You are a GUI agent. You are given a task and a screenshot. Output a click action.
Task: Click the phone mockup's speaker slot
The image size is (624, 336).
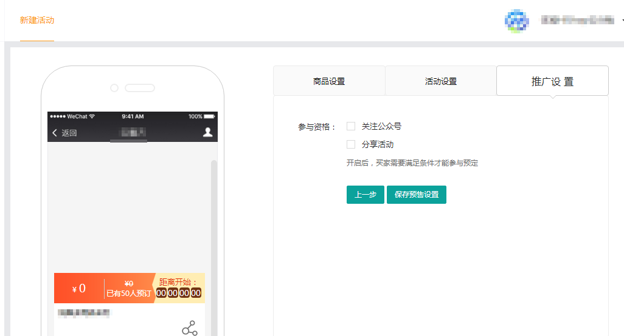139,88
